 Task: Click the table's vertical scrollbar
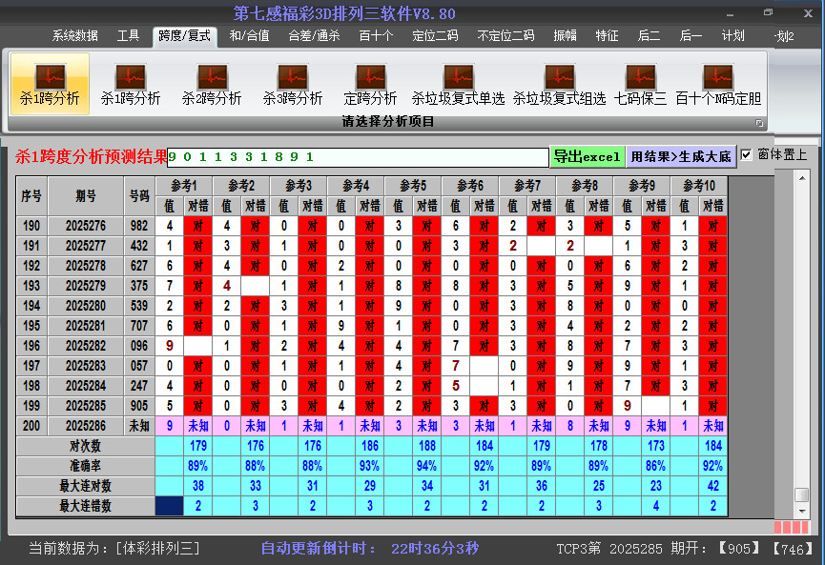pos(802,333)
